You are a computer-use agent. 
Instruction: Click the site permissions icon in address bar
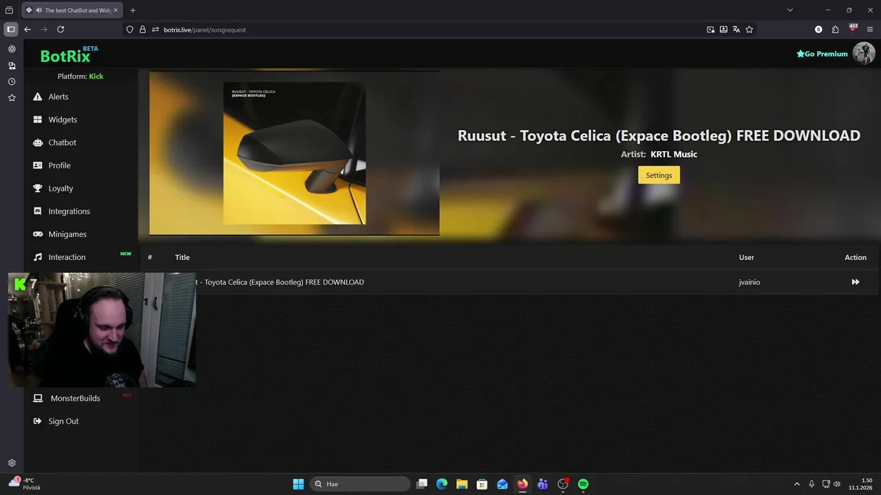[x=156, y=30]
